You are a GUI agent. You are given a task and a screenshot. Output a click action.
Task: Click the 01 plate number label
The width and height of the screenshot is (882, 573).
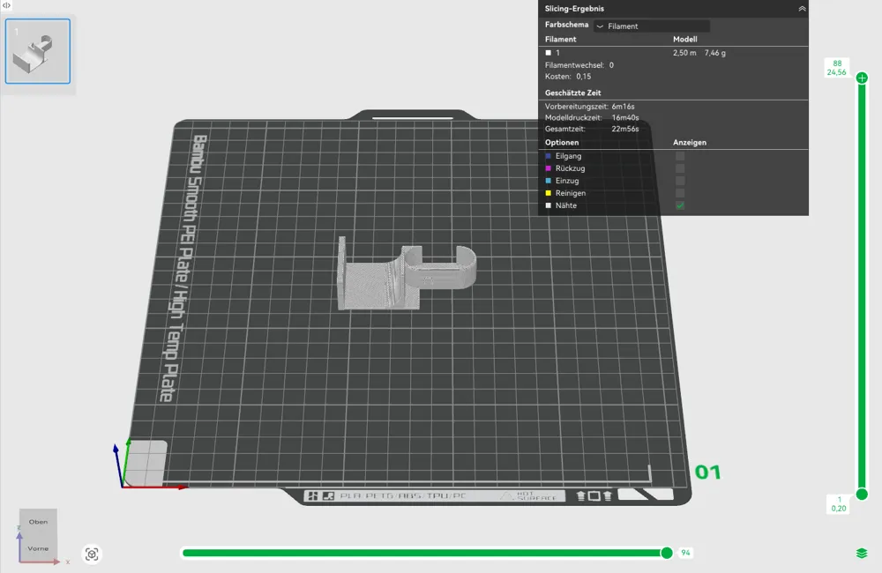pyautogui.click(x=707, y=472)
